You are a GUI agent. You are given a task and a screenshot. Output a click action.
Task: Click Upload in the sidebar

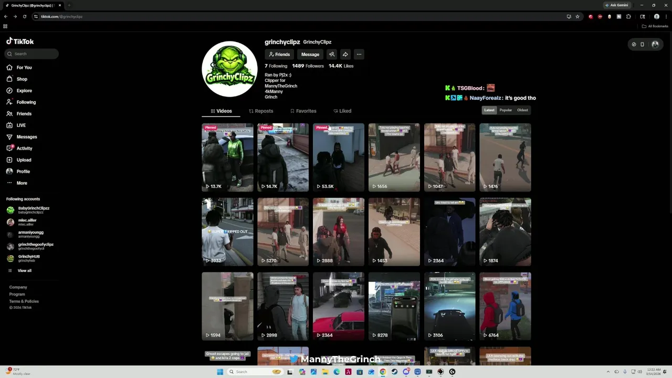coord(19,160)
